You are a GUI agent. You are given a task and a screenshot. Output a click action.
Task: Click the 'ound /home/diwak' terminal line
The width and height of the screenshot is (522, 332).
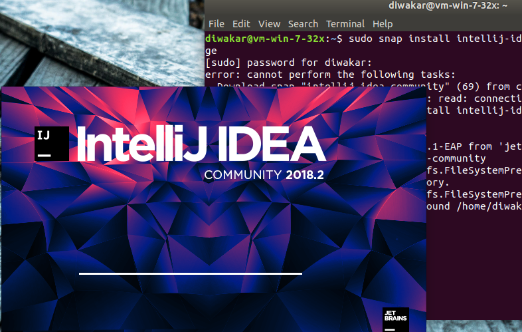474,206
